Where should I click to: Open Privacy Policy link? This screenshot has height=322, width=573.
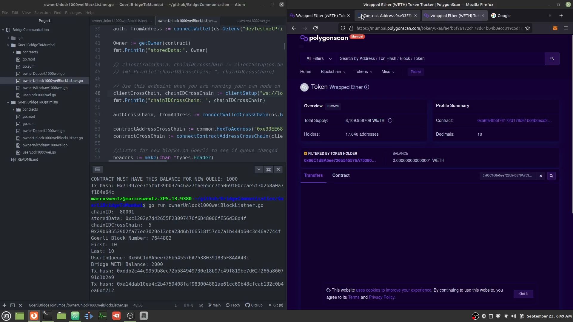point(381,297)
